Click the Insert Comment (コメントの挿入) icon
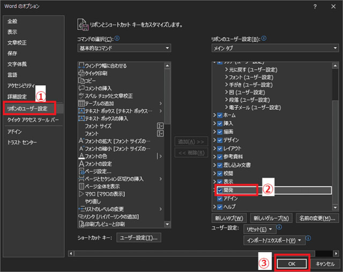 [81, 88]
